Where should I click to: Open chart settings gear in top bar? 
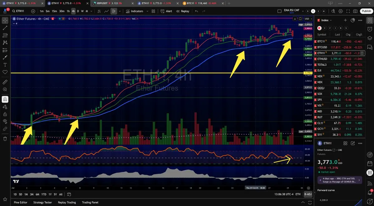pyautogui.click(x=341, y=11)
